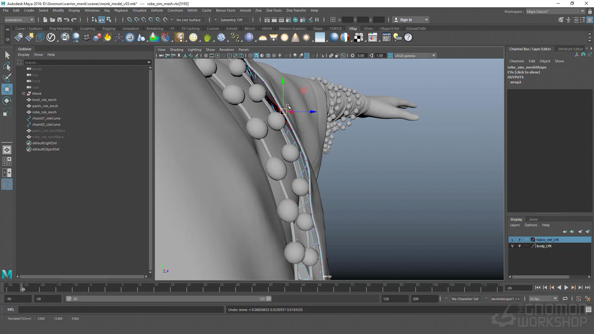Screen dimensions: 594x334
Task: Click the fabric_mtl_LYR layer color swatch
Action: coord(533,240)
